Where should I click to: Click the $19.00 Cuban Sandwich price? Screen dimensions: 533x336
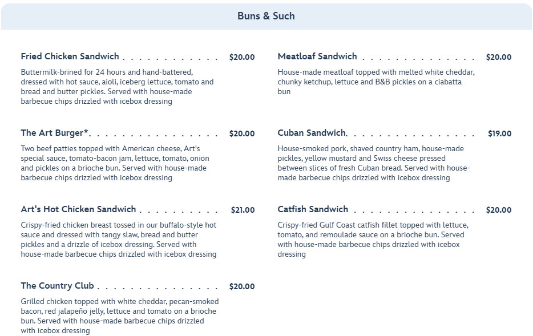[499, 133]
